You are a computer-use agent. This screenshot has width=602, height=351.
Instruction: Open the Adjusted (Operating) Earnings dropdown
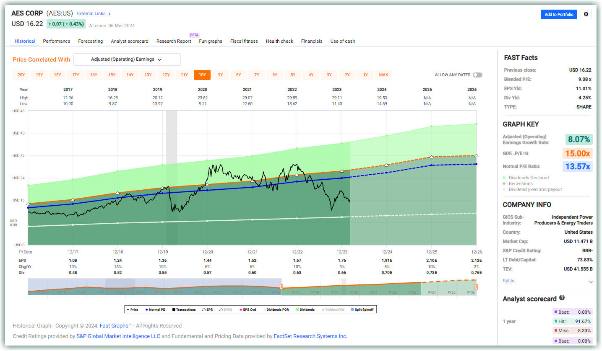pyautogui.click(x=127, y=59)
